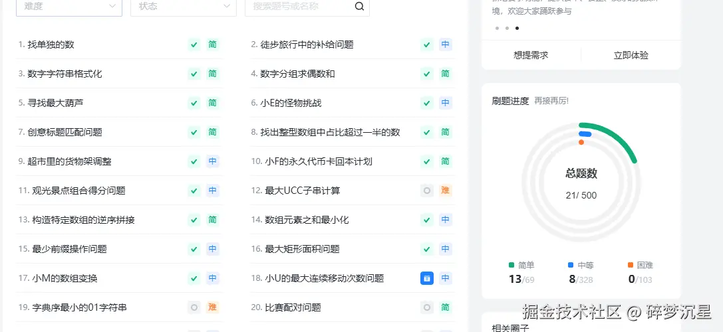Click the 难 difficulty tag for 最大UCC子串计算

[446, 191]
